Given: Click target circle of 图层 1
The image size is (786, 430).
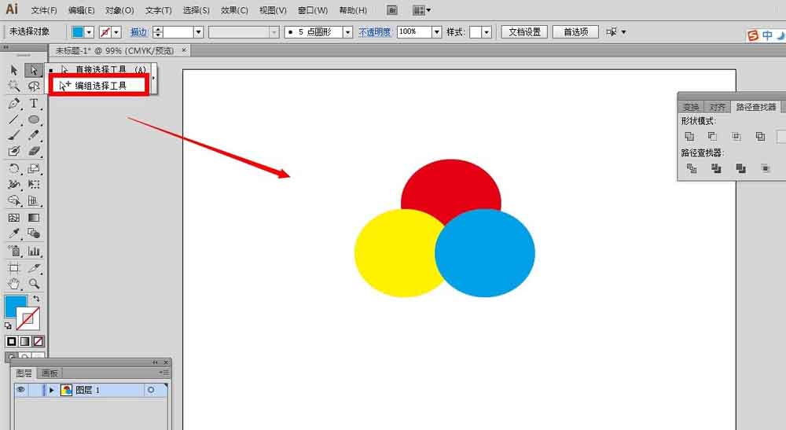Looking at the screenshot, I should point(150,390).
